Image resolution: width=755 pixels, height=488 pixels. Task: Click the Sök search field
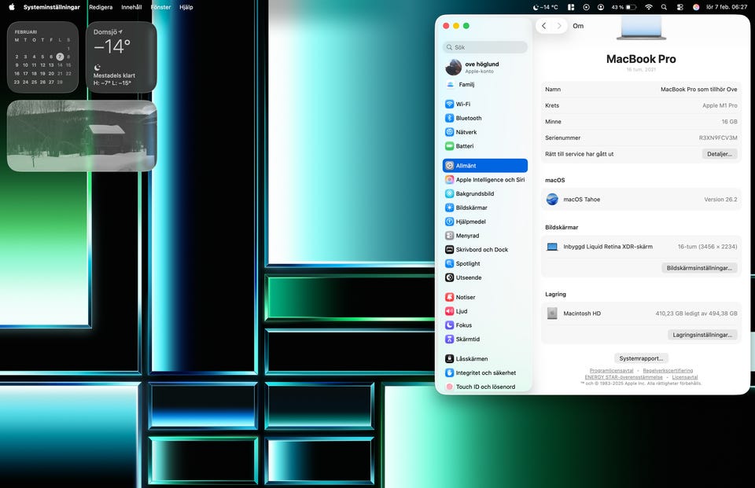click(485, 47)
